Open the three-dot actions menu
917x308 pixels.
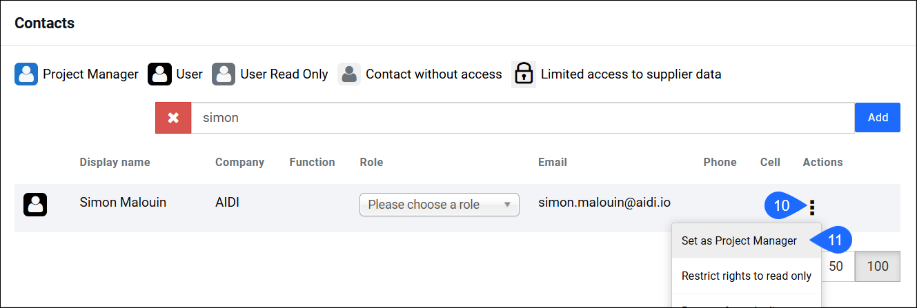(812, 207)
